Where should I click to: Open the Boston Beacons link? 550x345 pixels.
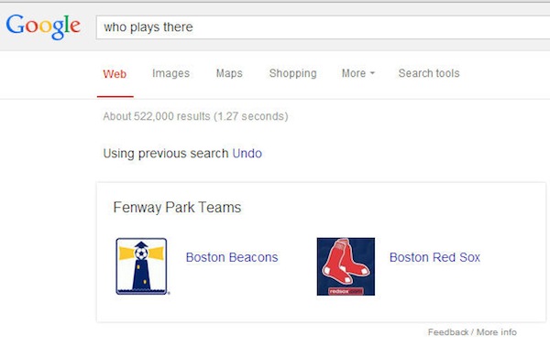232,257
